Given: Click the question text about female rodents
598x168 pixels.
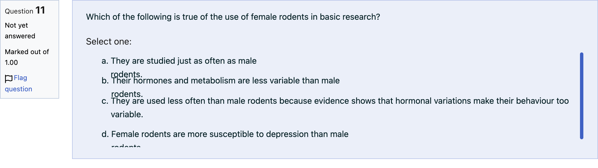Looking at the screenshot, I should click(233, 17).
